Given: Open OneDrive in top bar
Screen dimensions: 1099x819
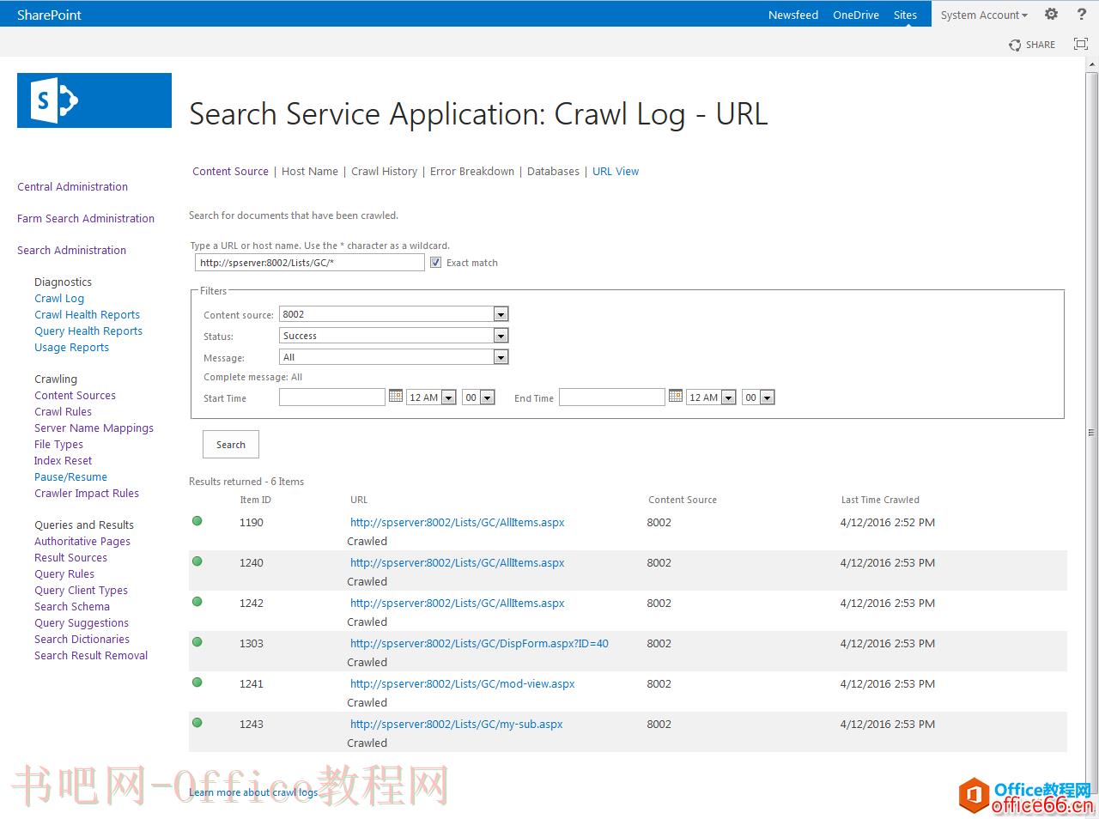Looking at the screenshot, I should pos(856,15).
